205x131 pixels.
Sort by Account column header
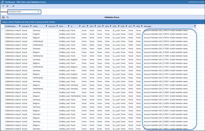pos(52,26)
